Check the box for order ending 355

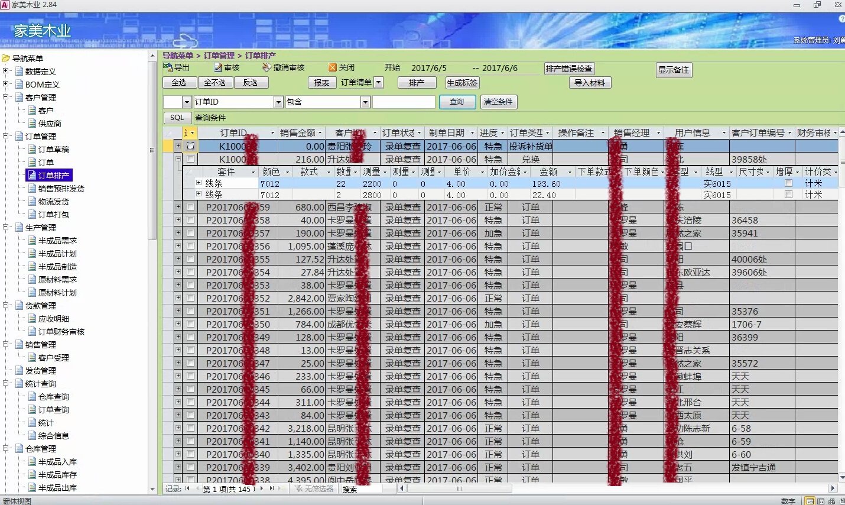pos(190,259)
